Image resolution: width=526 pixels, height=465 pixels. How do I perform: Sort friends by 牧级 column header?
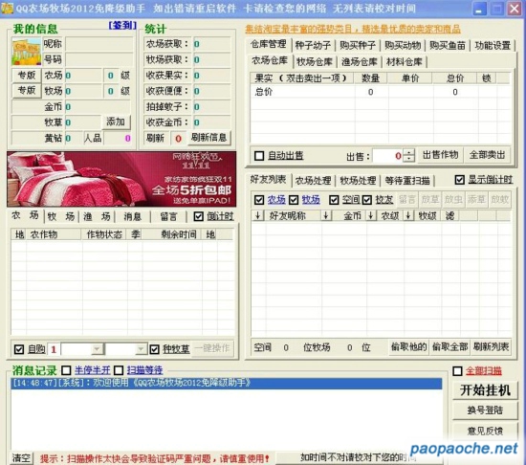point(427,215)
